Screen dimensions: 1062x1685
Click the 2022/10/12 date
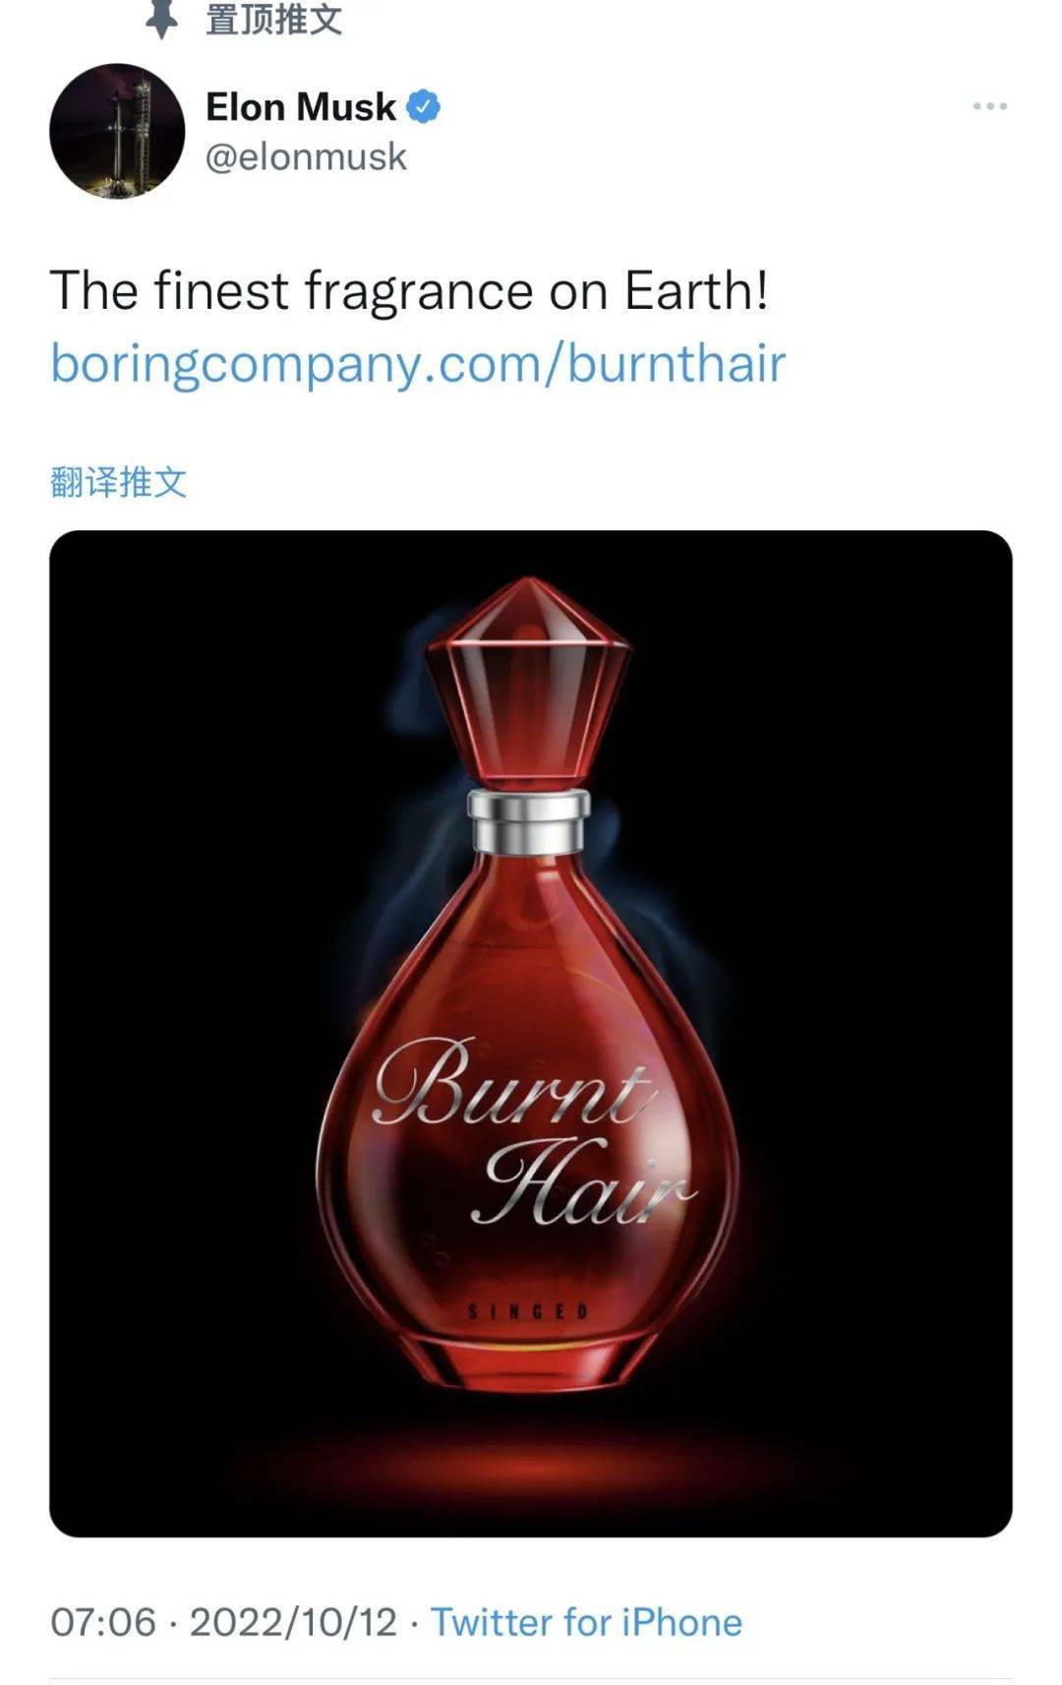point(293,1622)
